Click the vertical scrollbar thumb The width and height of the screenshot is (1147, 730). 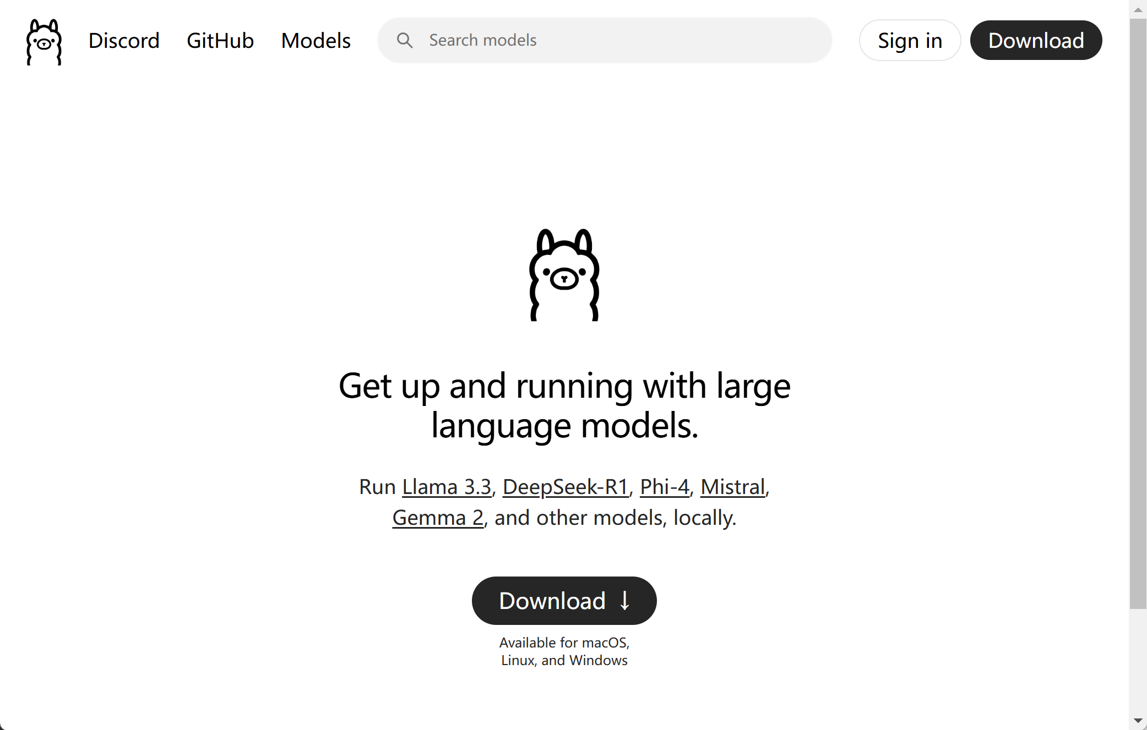click(1138, 314)
